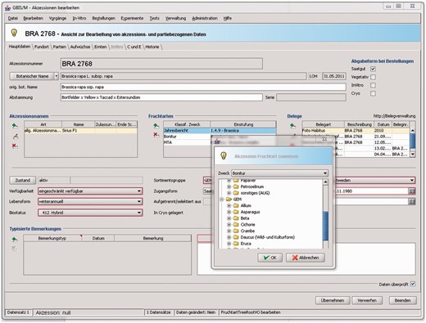
Task: Switch to the Fundort tab
Action: [42, 47]
